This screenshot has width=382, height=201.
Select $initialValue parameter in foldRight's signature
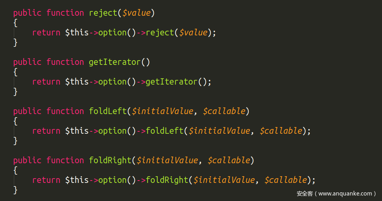click(167, 160)
